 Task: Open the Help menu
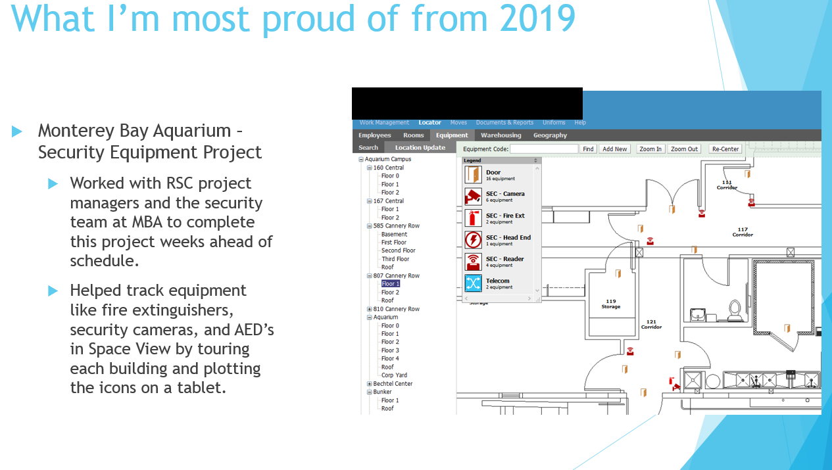tap(580, 122)
